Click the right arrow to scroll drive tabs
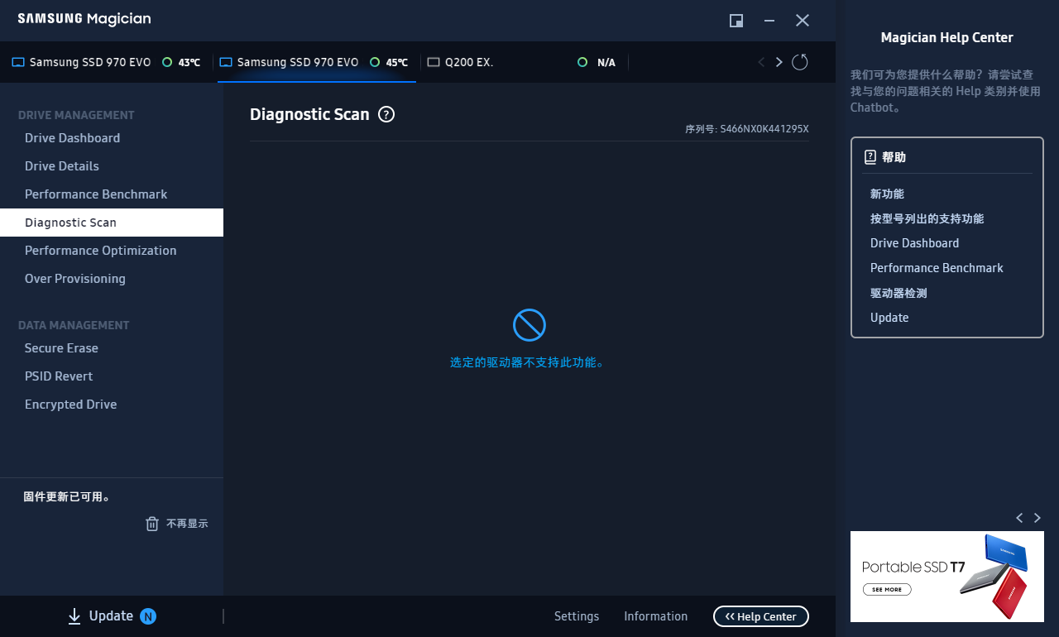The image size is (1059, 637). (x=779, y=61)
